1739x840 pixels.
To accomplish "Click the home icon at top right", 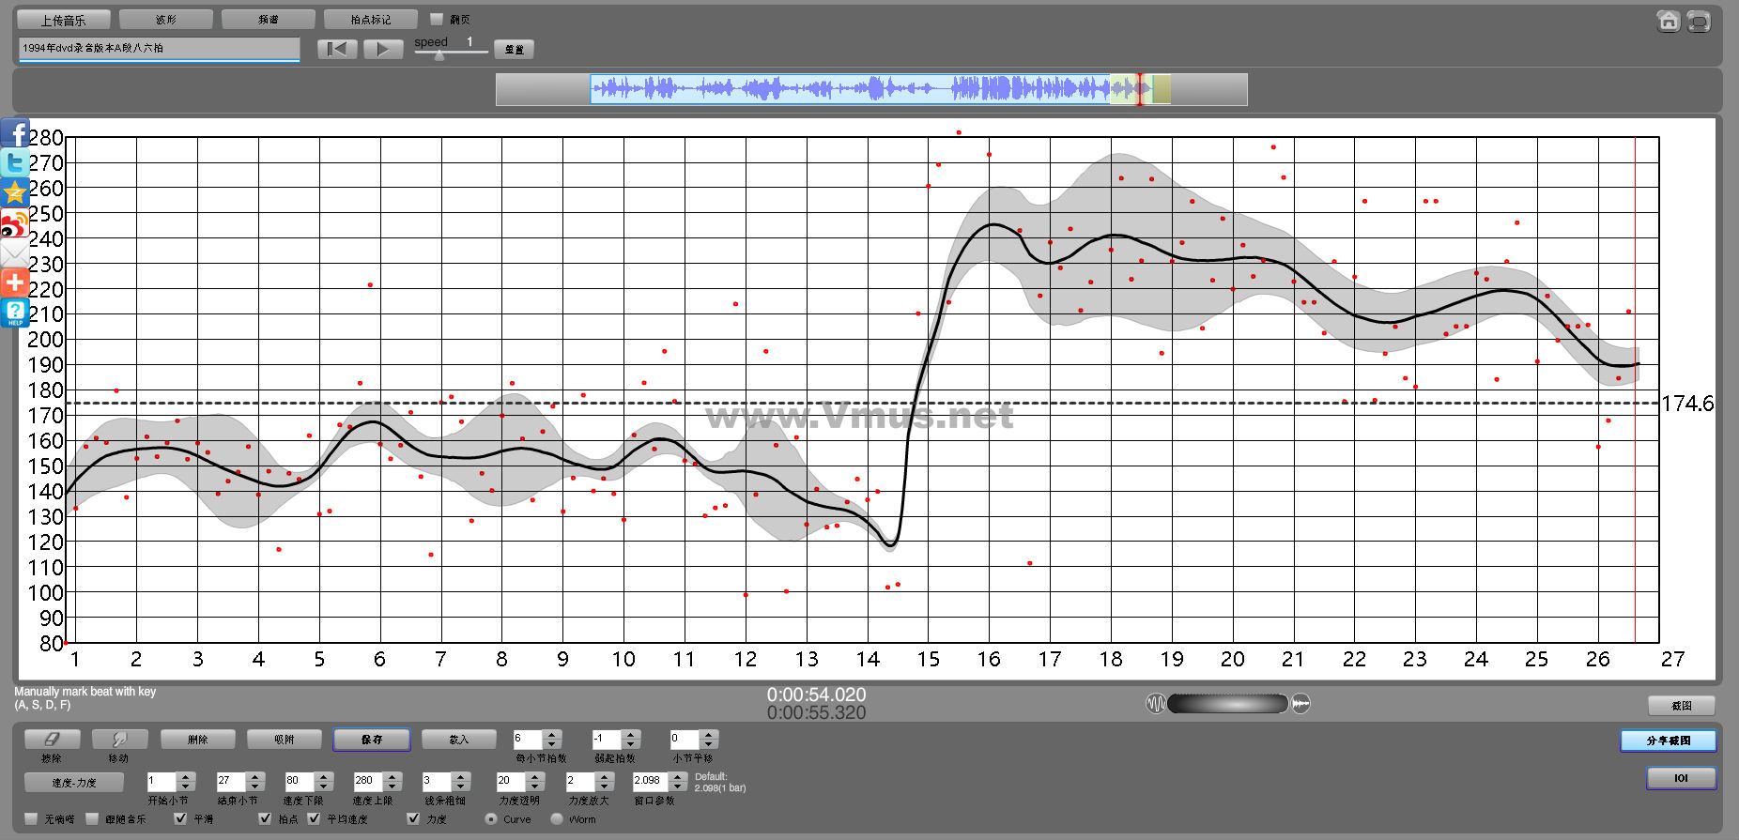I will pyautogui.click(x=1668, y=22).
